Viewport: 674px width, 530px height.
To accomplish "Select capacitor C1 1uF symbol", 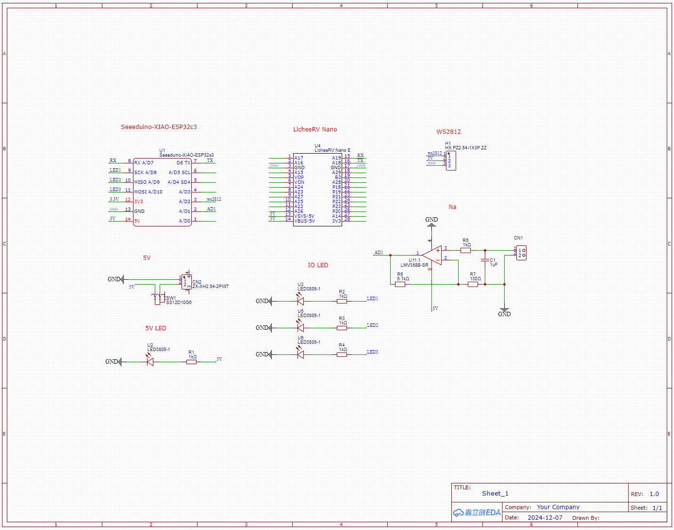I will (485, 260).
